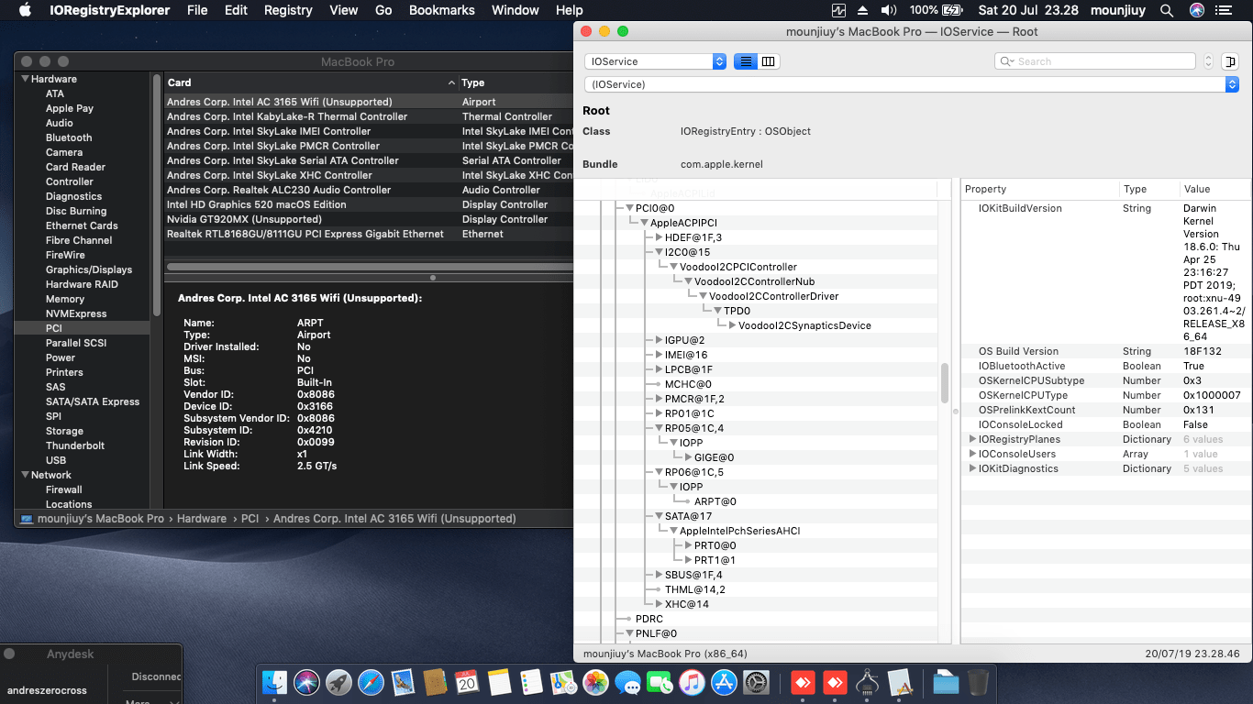Open the File menu
Screen dimensions: 1253x704
coord(197,10)
